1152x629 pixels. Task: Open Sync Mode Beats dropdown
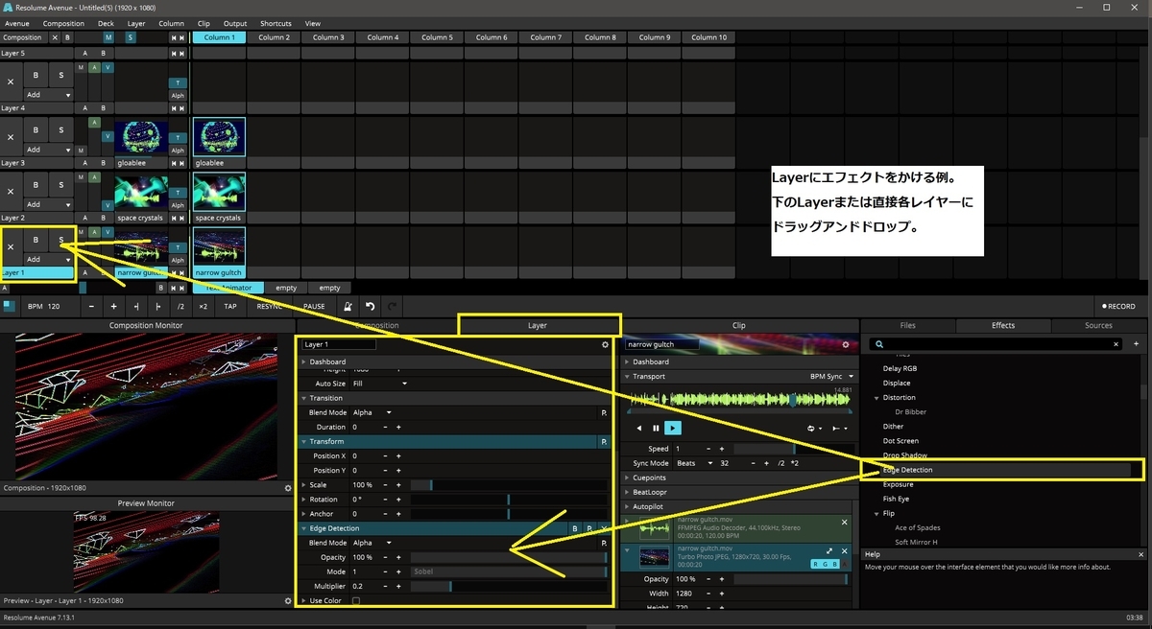pyautogui.click(x=696, y=463)
